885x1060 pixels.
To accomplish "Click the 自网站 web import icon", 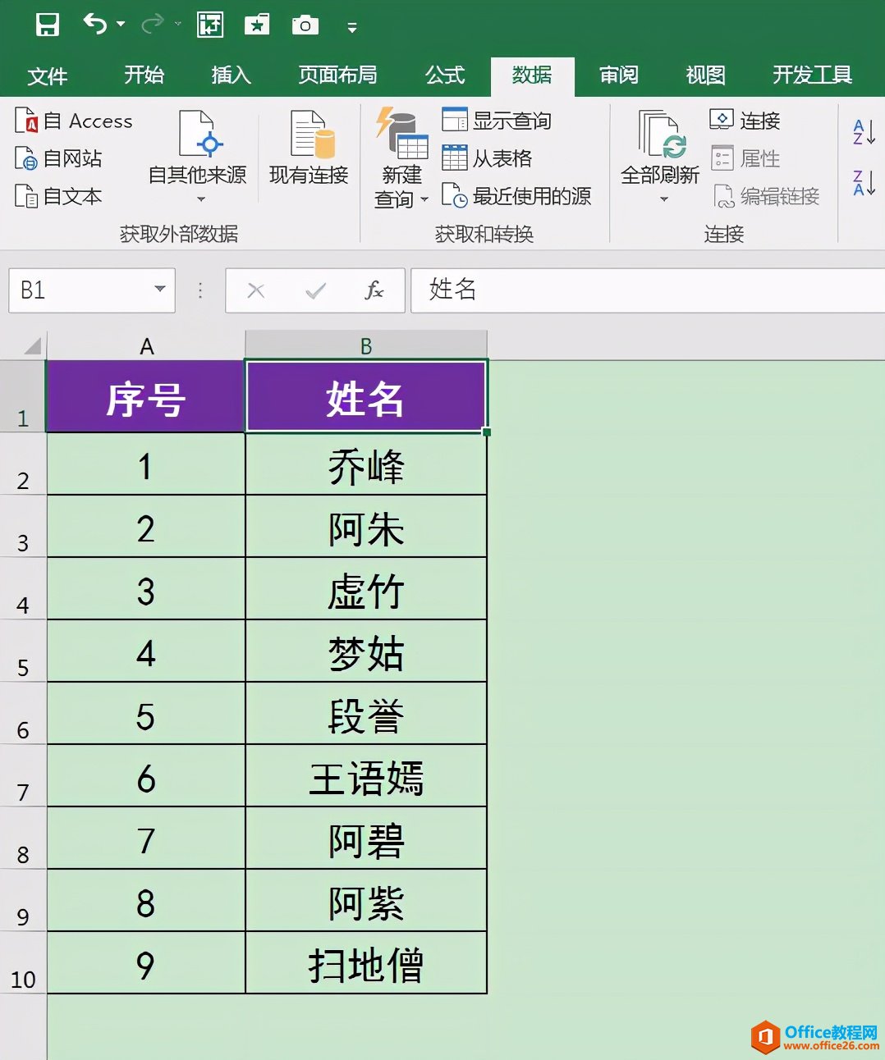I will click(x=27, y=158).
